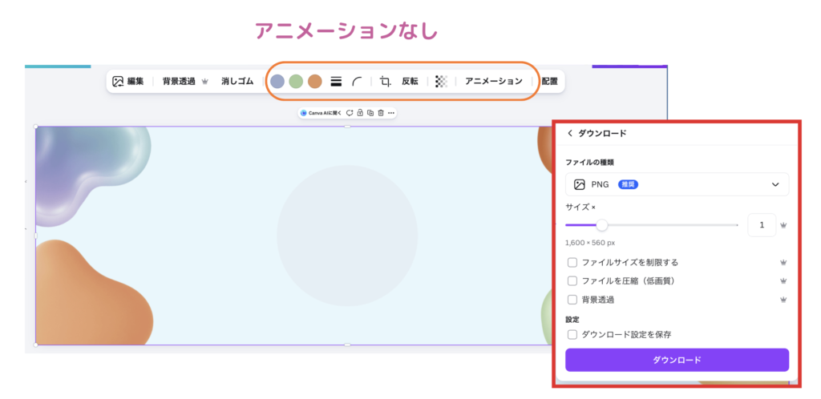Open the corner rounding tool

pos(358,81)
